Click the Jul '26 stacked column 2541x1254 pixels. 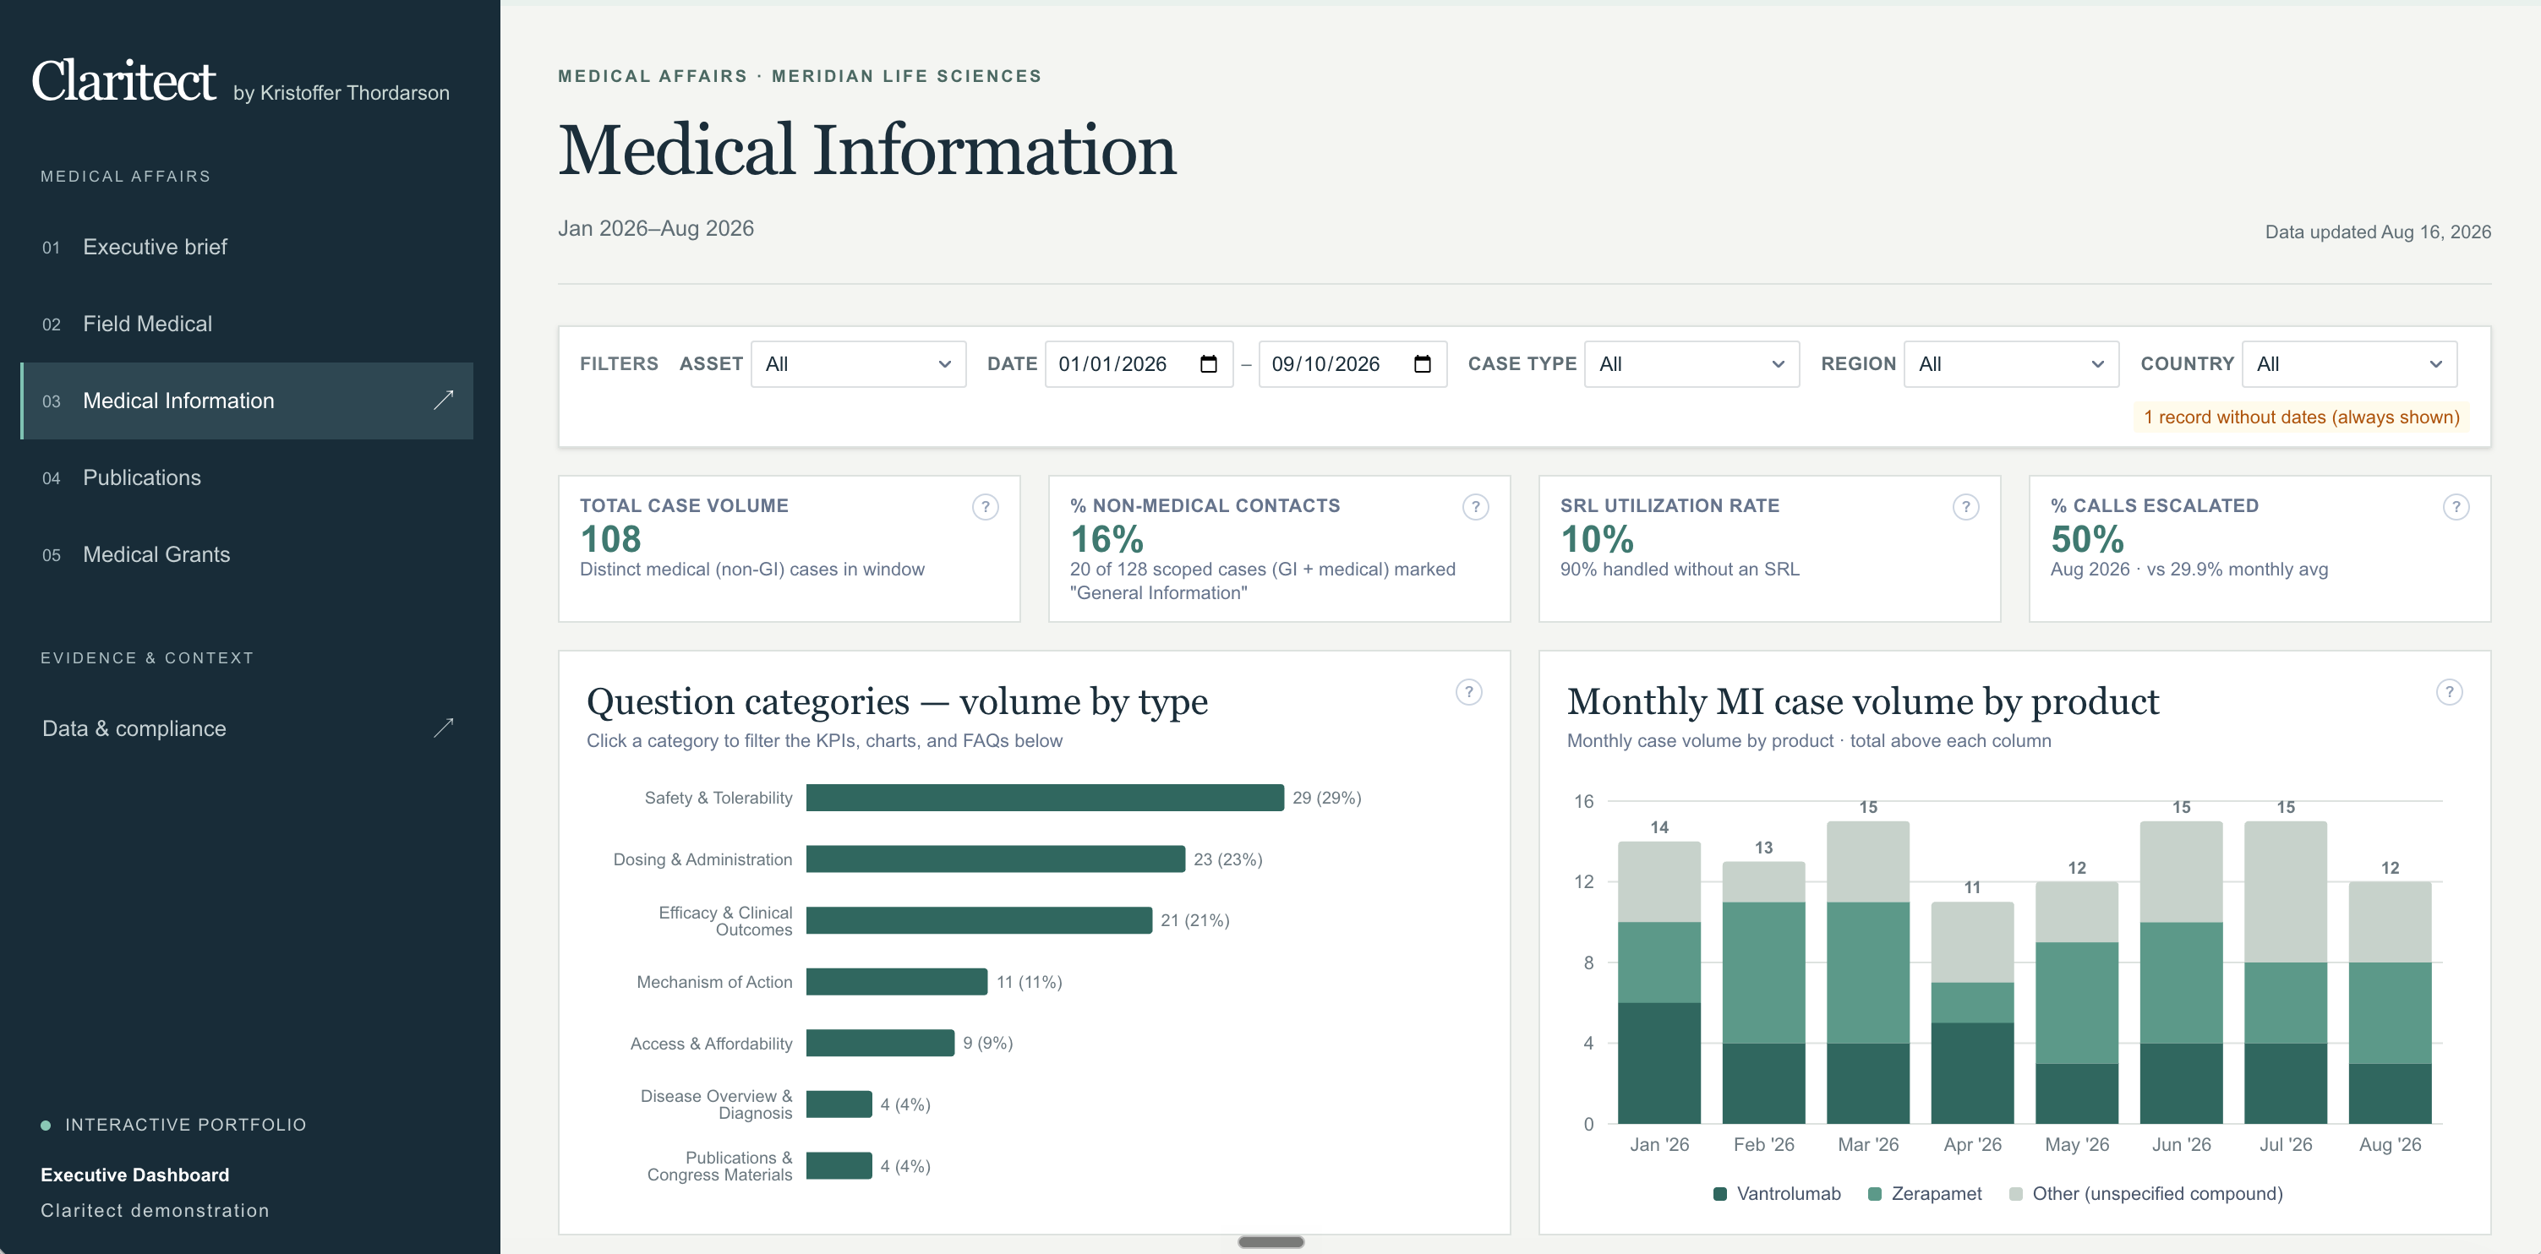[x=2286, y=972]
